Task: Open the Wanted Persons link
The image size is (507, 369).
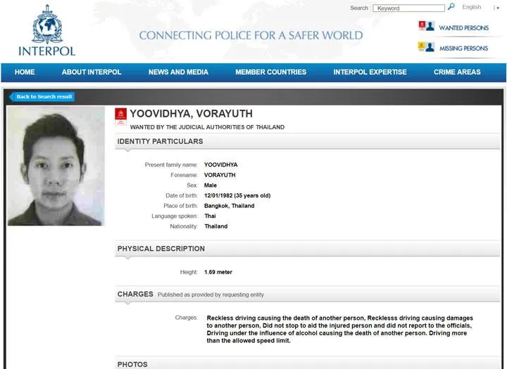Action: [x=463, y=28]
